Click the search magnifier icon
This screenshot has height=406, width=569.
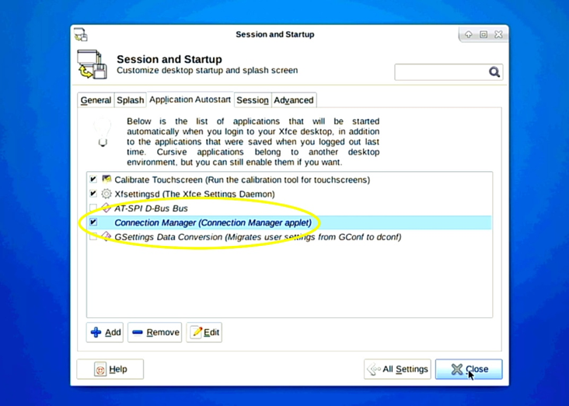(494, 72)
